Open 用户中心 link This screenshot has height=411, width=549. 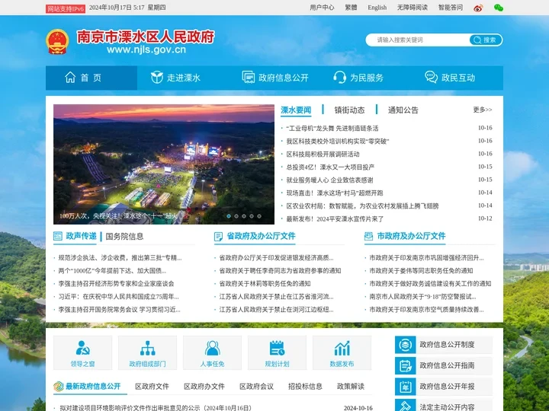tap(322, 8)
